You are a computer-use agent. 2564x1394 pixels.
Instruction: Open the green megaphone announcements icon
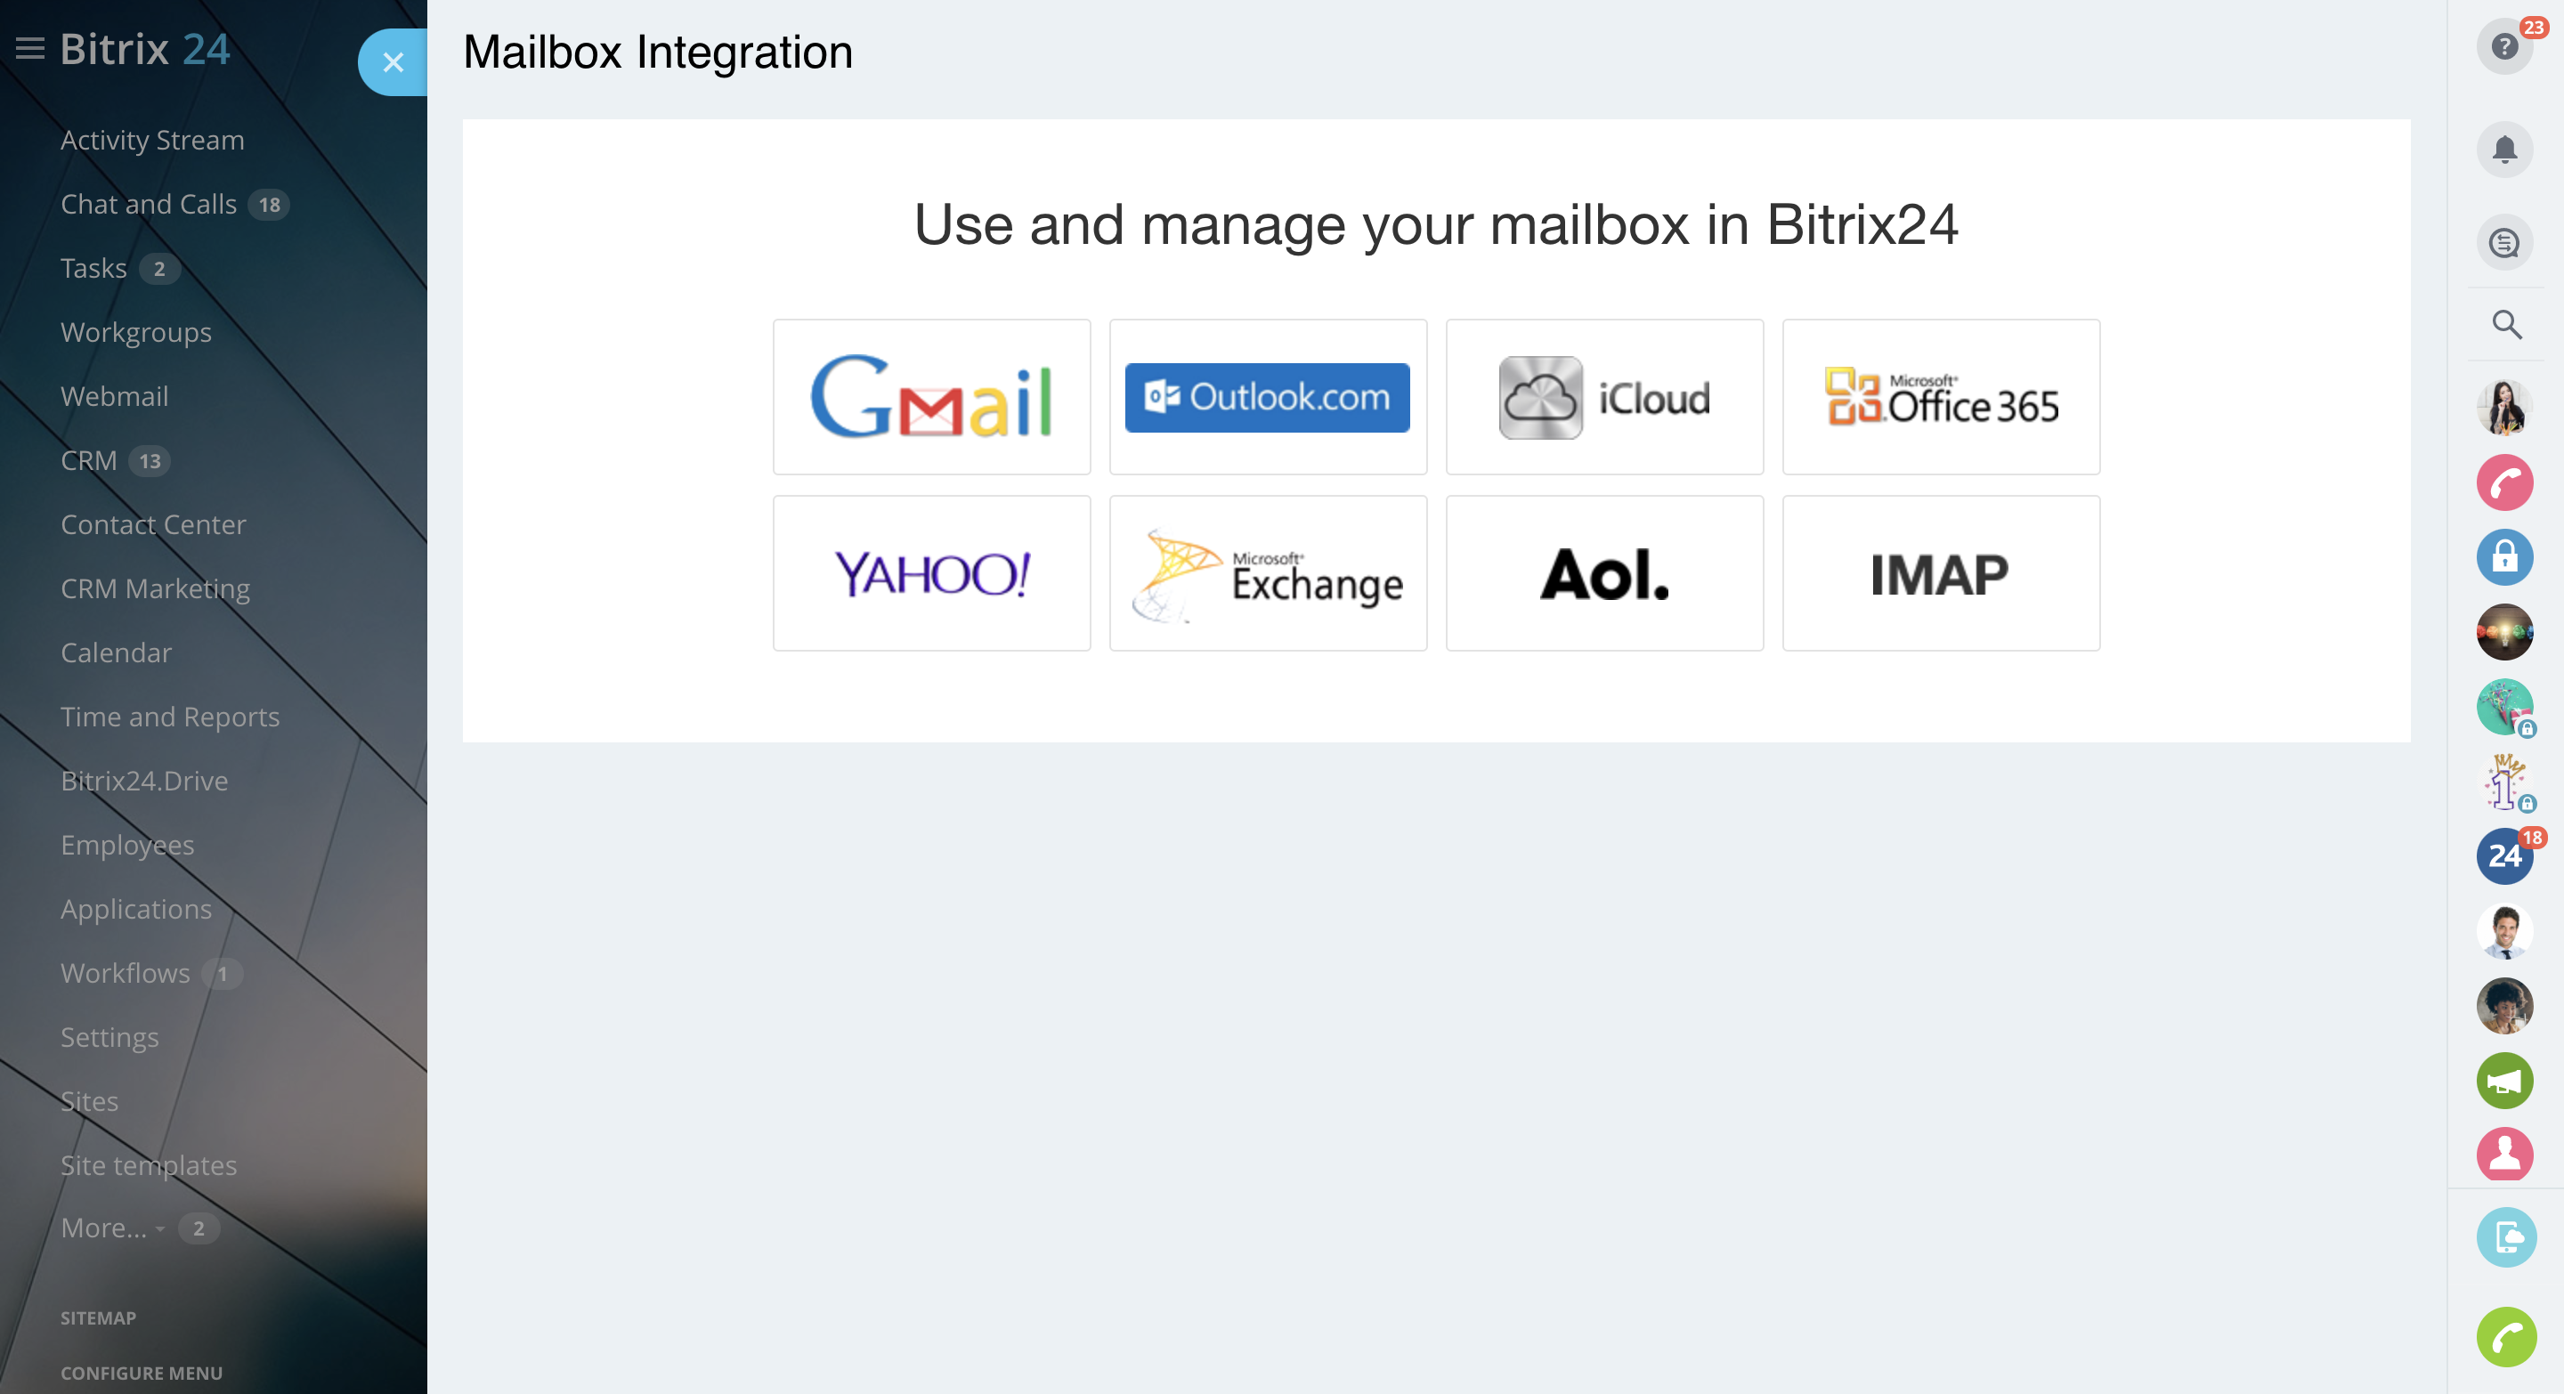(x=2503, y=1081)
